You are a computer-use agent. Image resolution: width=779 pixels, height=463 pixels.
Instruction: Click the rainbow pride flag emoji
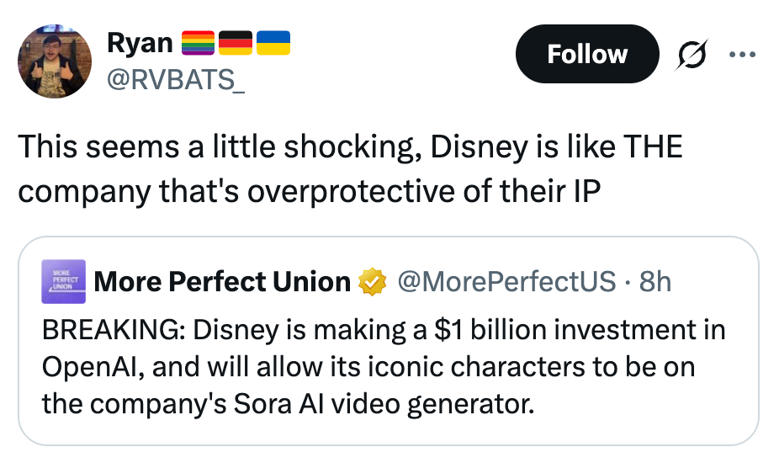tap(199, 42)
